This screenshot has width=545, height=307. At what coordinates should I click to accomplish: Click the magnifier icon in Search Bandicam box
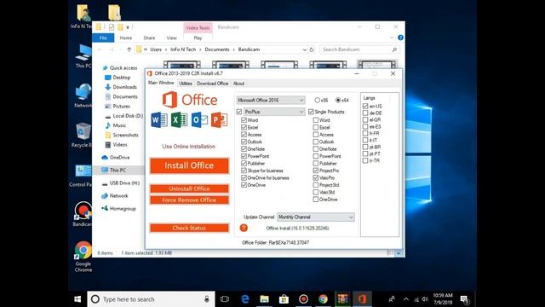tap(394, 49)
